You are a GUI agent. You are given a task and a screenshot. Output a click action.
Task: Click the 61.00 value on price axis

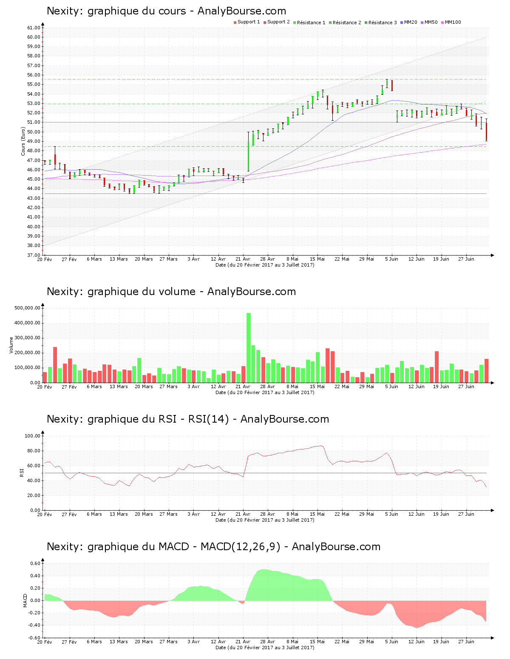(x=34, y=28)
